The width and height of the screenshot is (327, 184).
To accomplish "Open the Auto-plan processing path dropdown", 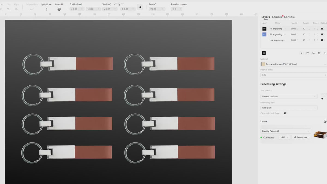I will (289, 108).
